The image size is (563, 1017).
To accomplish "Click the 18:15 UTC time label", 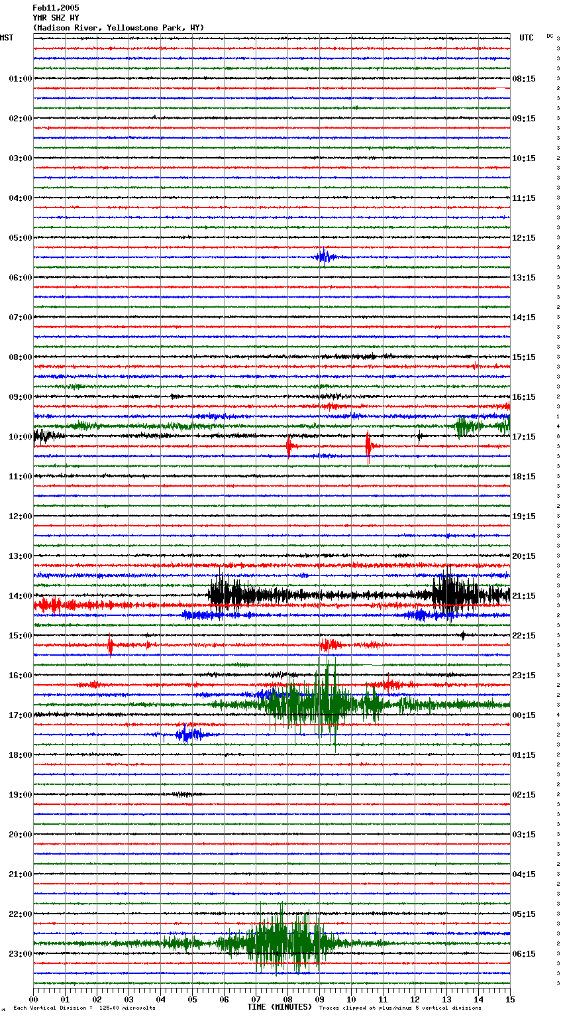I will [x=524, y=477].
